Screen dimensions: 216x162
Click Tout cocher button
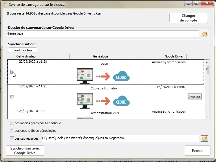[23, 50]
